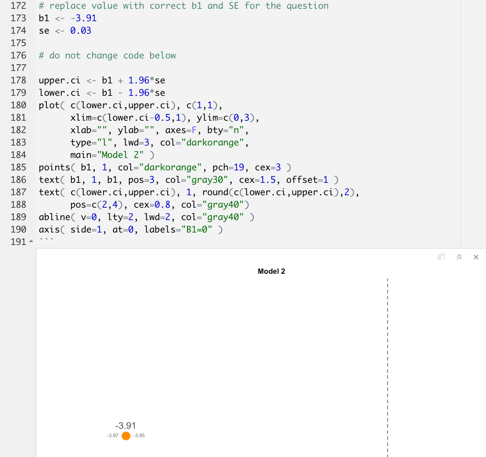The image size is (486, 457).
Task: Click line number 173 in the editor gutter
Action: 18,18
